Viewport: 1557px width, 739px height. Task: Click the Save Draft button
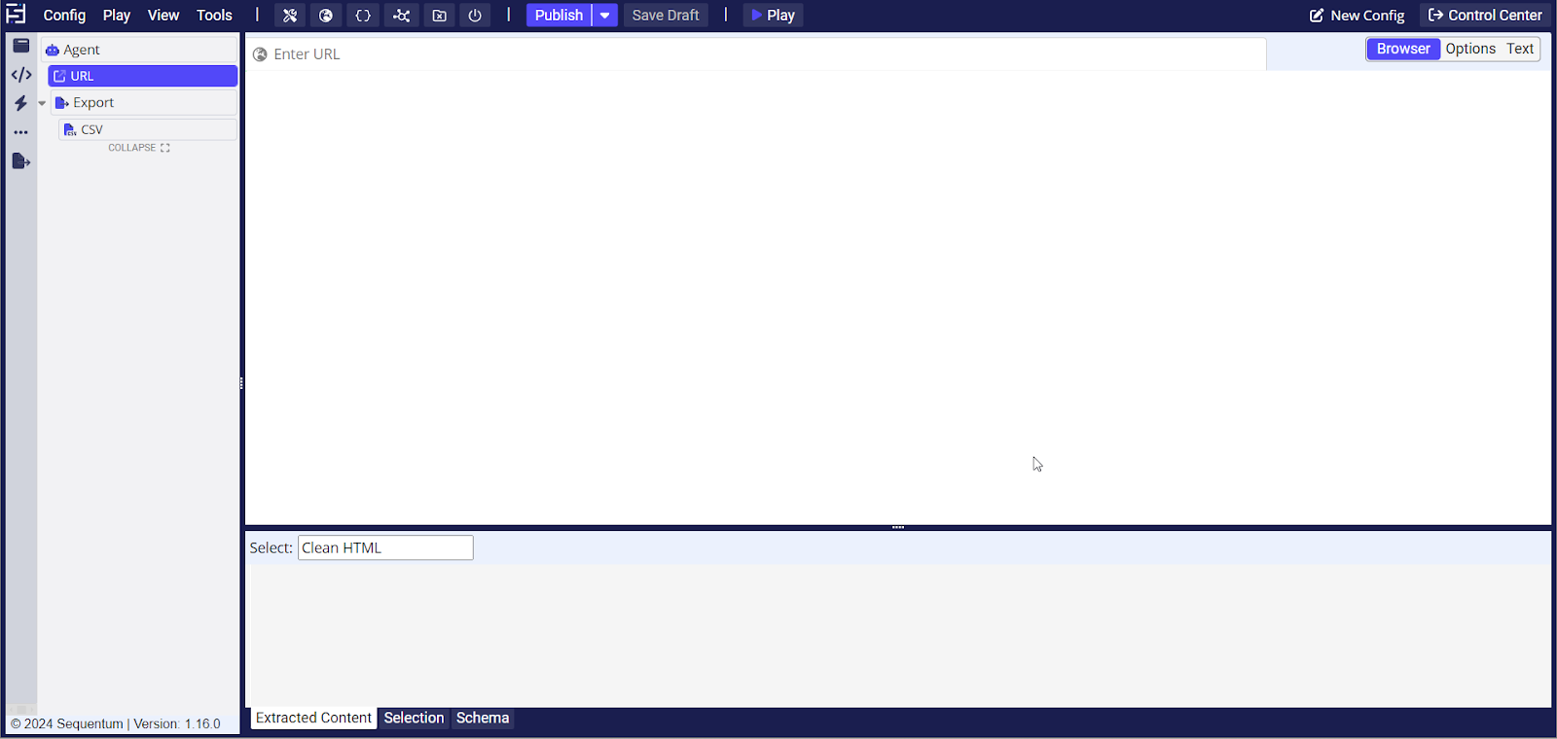tap(666, 16)
